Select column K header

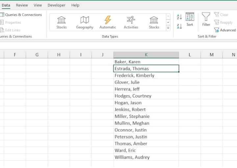click(x=146, y=55)
